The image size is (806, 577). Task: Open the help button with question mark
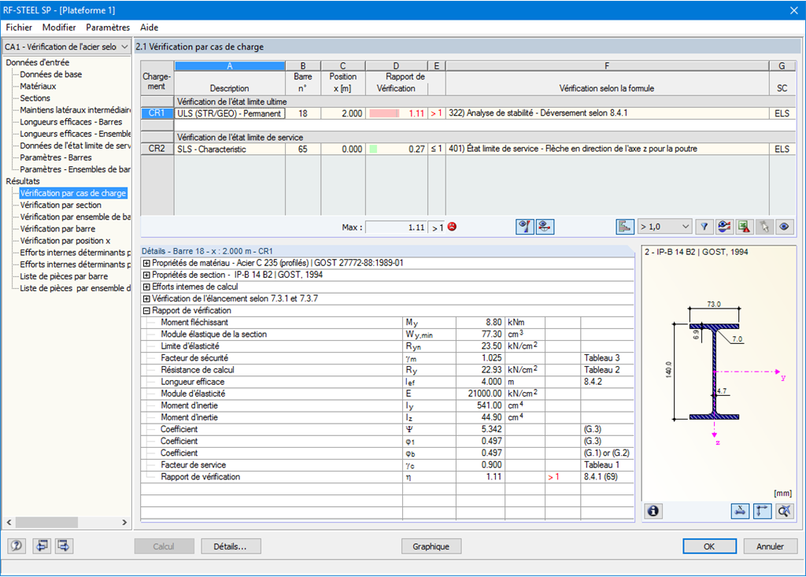coord(17,546)
